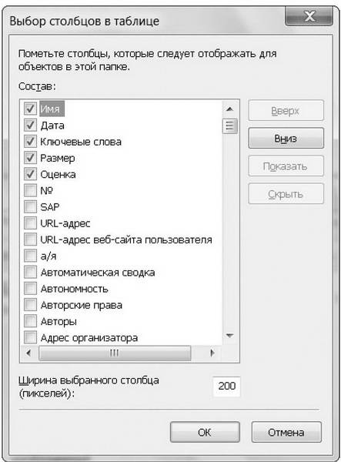Screen dimensions: 341x462
Task: Click the vertical scrollbar up arrow
Action: point(229,109)
